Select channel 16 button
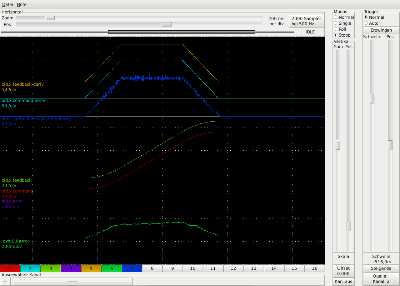Image resolution: width=400 pixels, height=286 pixels. [315, 268]
